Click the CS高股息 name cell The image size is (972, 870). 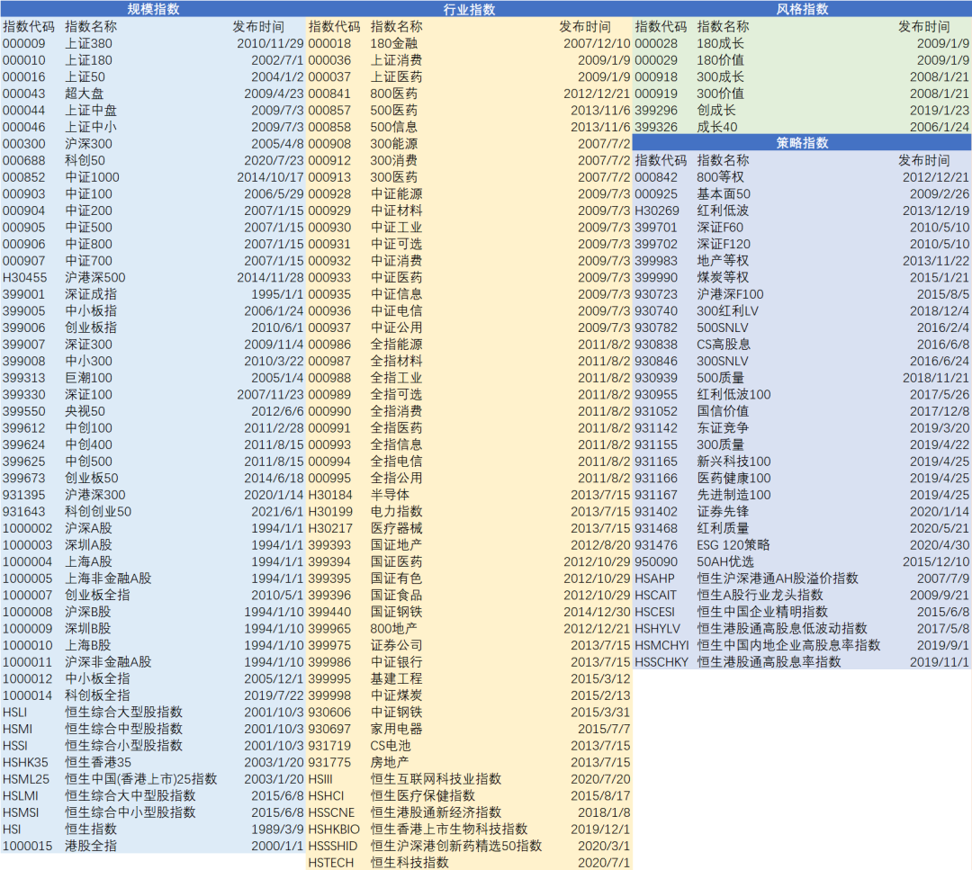(724, 345)
